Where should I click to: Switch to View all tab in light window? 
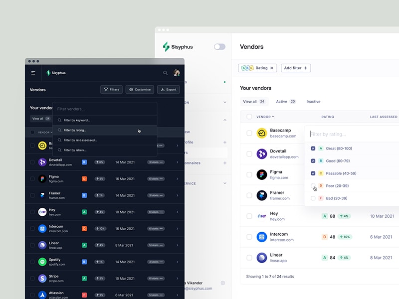tap(254, 102)
